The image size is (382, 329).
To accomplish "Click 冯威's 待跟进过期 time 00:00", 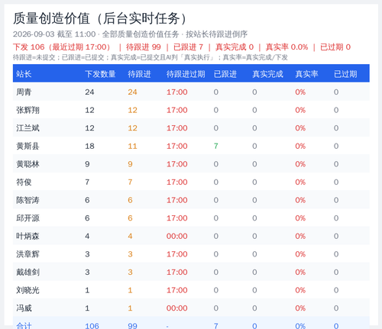I will click(x=177, y=308).
